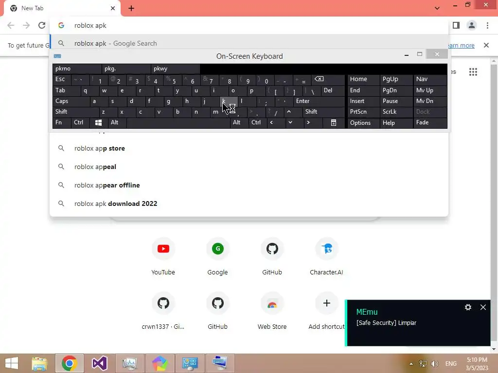Open Visual Studio from taskbar

[x=99, y=363]
